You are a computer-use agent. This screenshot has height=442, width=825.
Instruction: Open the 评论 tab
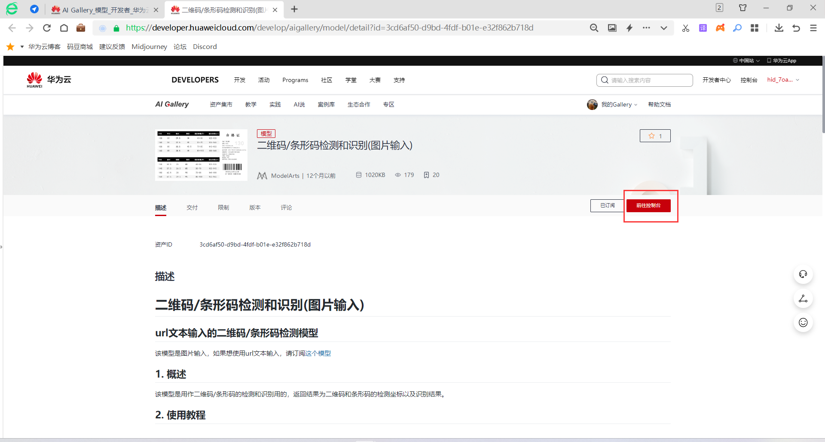click(286, 207)
